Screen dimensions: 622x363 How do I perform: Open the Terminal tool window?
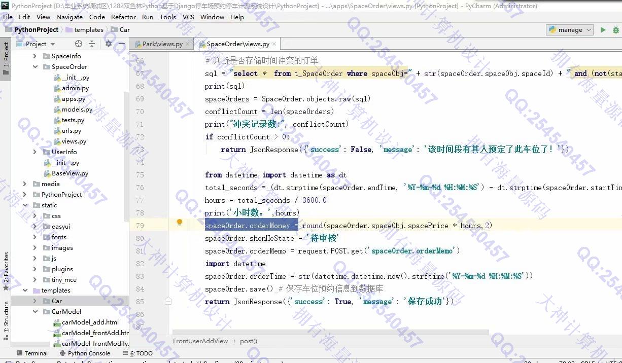coord(32,353)
